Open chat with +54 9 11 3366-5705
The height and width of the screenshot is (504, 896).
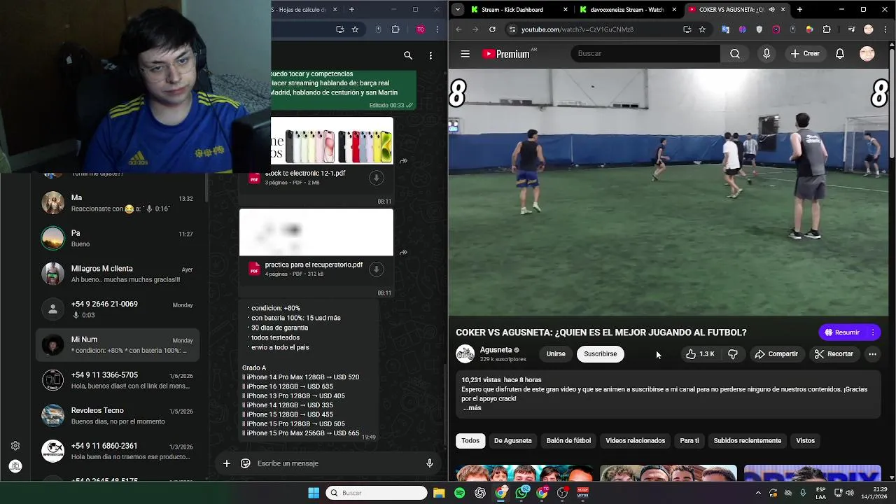(x=118, y=380)
